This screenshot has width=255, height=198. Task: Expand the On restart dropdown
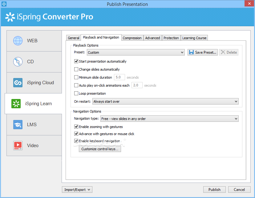tap(165, 101)
